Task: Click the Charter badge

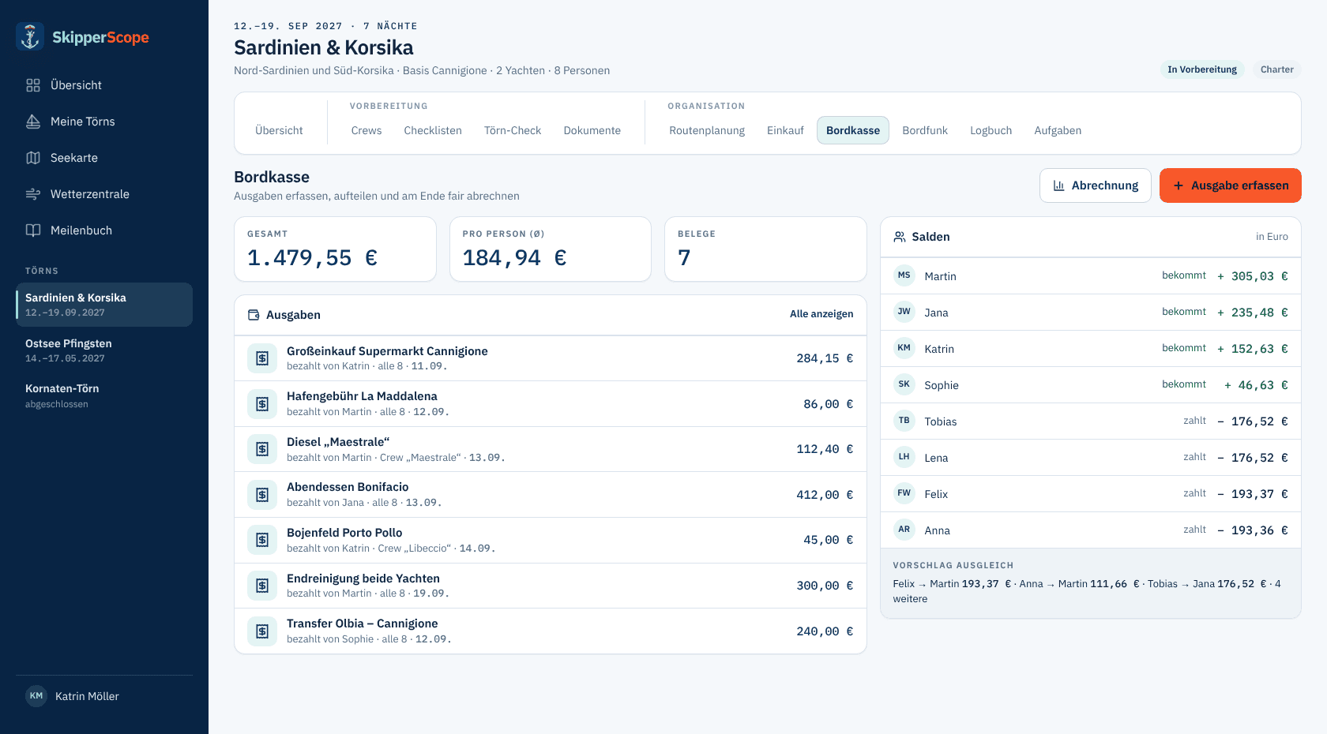Action: (x=1277, y=69)
